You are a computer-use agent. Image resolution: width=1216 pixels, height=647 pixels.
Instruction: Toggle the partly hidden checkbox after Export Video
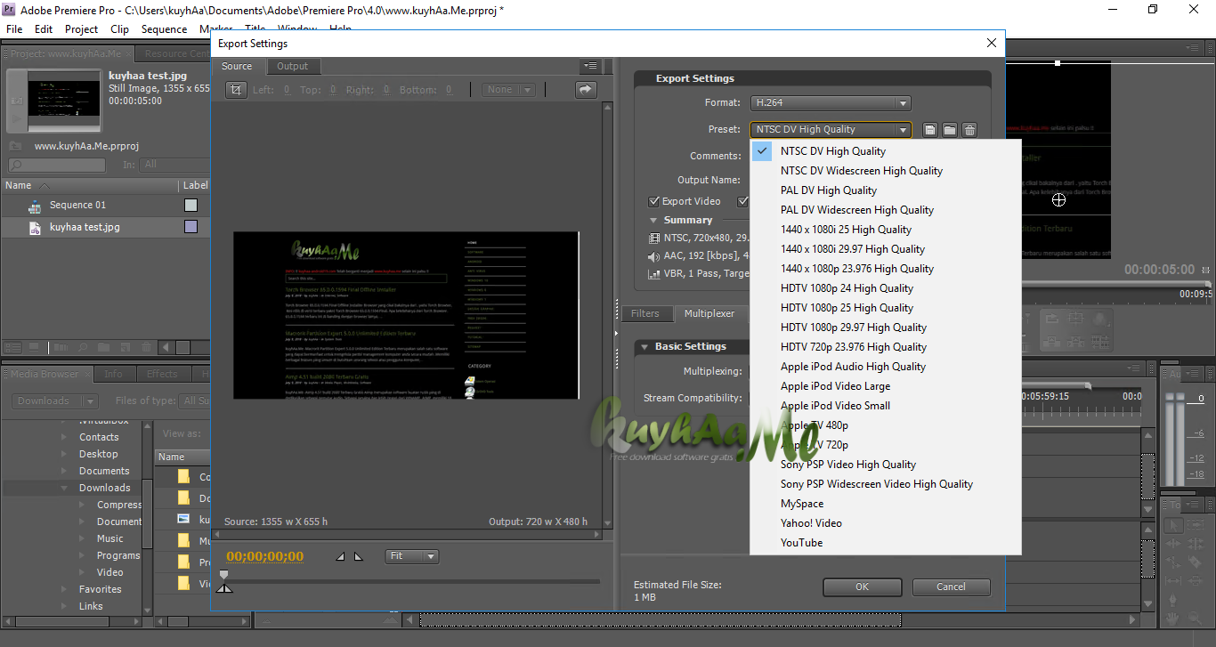(743, 201)
